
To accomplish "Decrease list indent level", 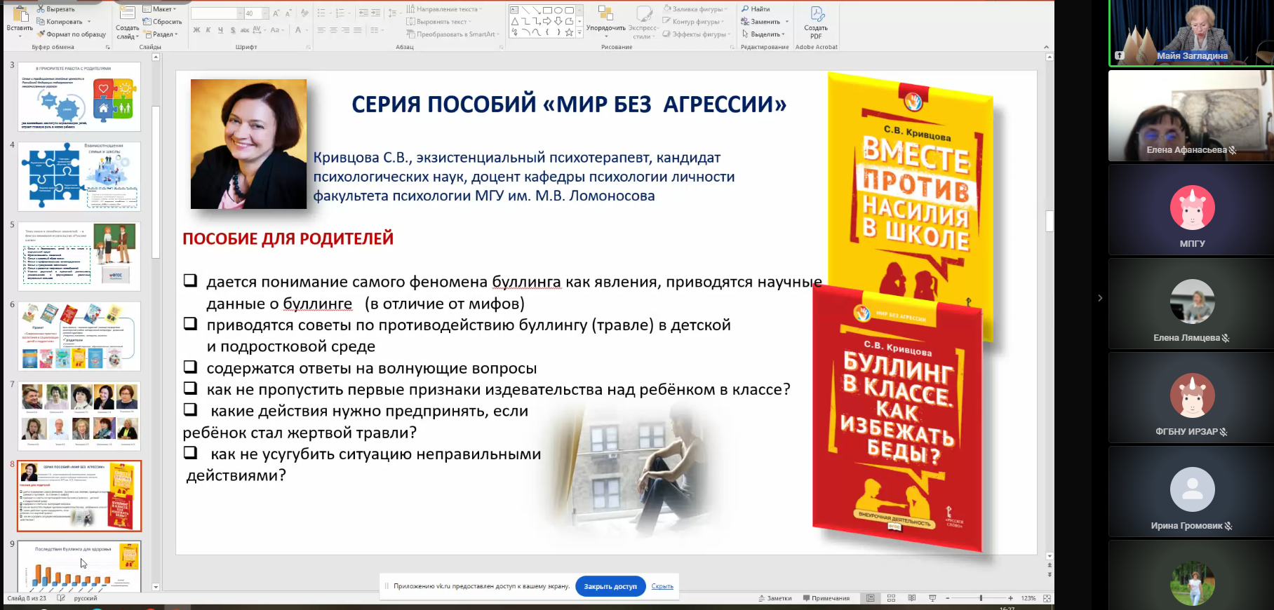I will tap(362, 13).
